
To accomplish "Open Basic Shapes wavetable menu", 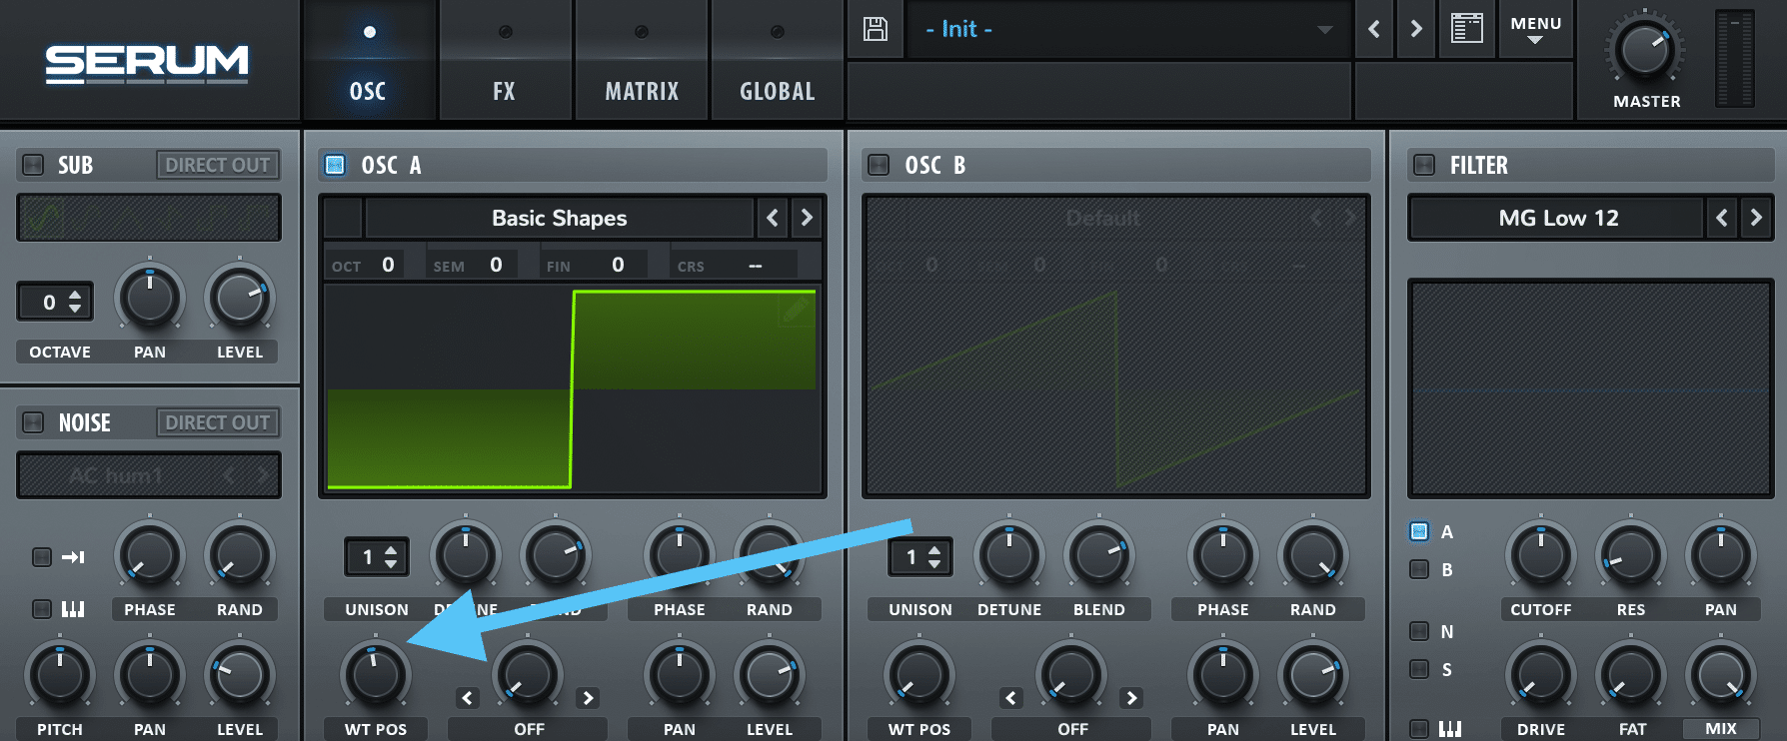I will 560,218.
